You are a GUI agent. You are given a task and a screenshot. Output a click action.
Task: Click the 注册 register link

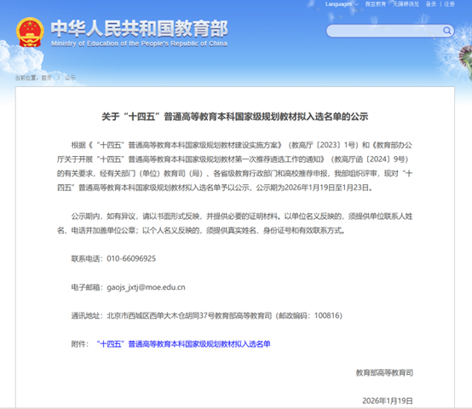pos(450,4)
